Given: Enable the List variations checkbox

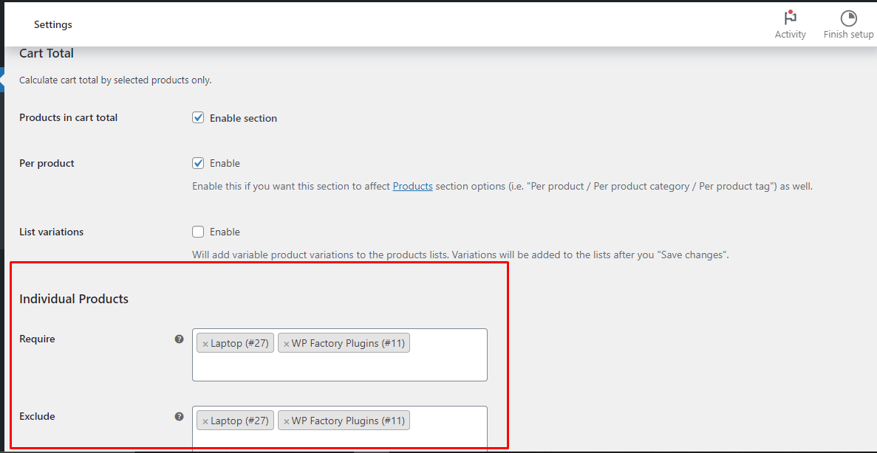Looking at the screenshot, I should [x=198, y=231].
